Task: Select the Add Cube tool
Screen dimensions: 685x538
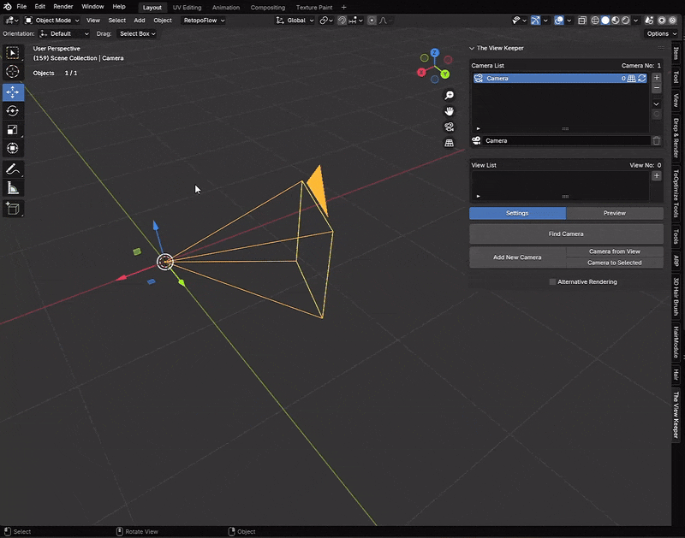Action: tap(13, 209)
